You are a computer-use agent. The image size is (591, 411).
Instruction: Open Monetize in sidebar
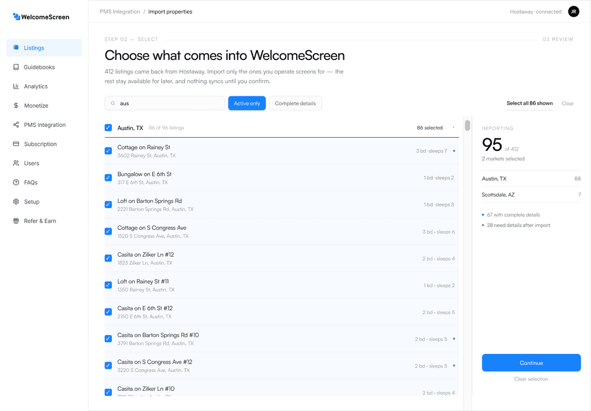[44, 105]
